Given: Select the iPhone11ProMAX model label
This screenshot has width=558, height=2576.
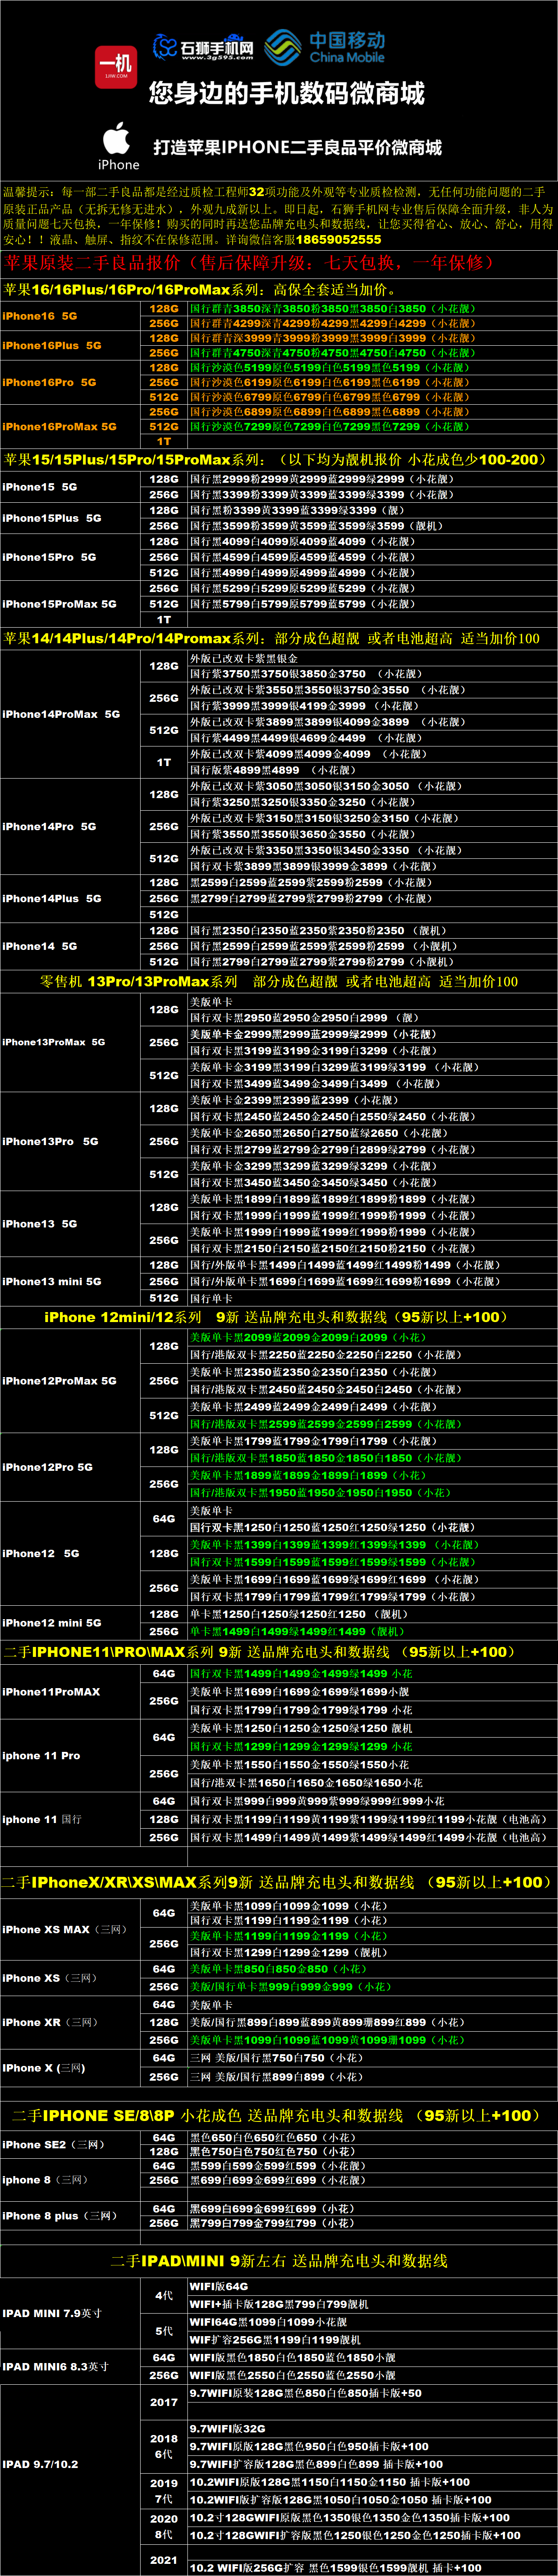Looking at the screenshot, I should point(51,1691).
